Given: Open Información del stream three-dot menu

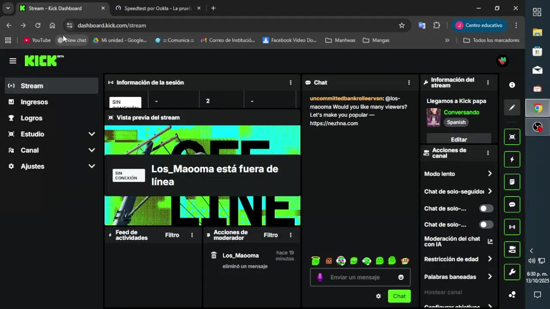Looking at the screenshot, I should pyautogui.click(x=488, y=82).
